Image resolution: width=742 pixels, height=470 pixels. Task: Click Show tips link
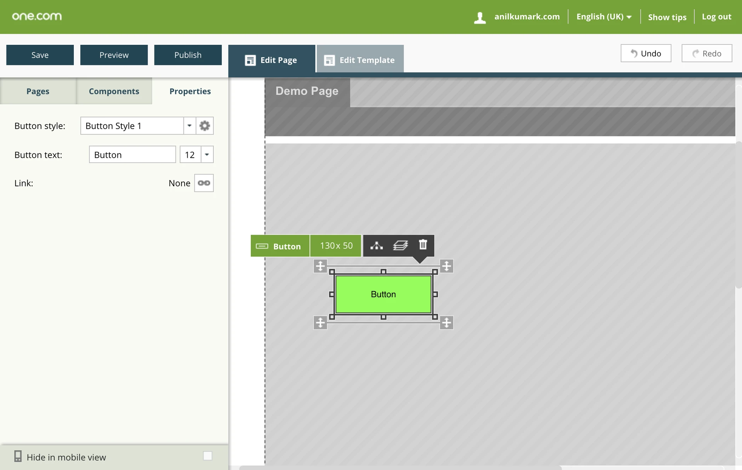pyautogui.click(x=667, y=17)
